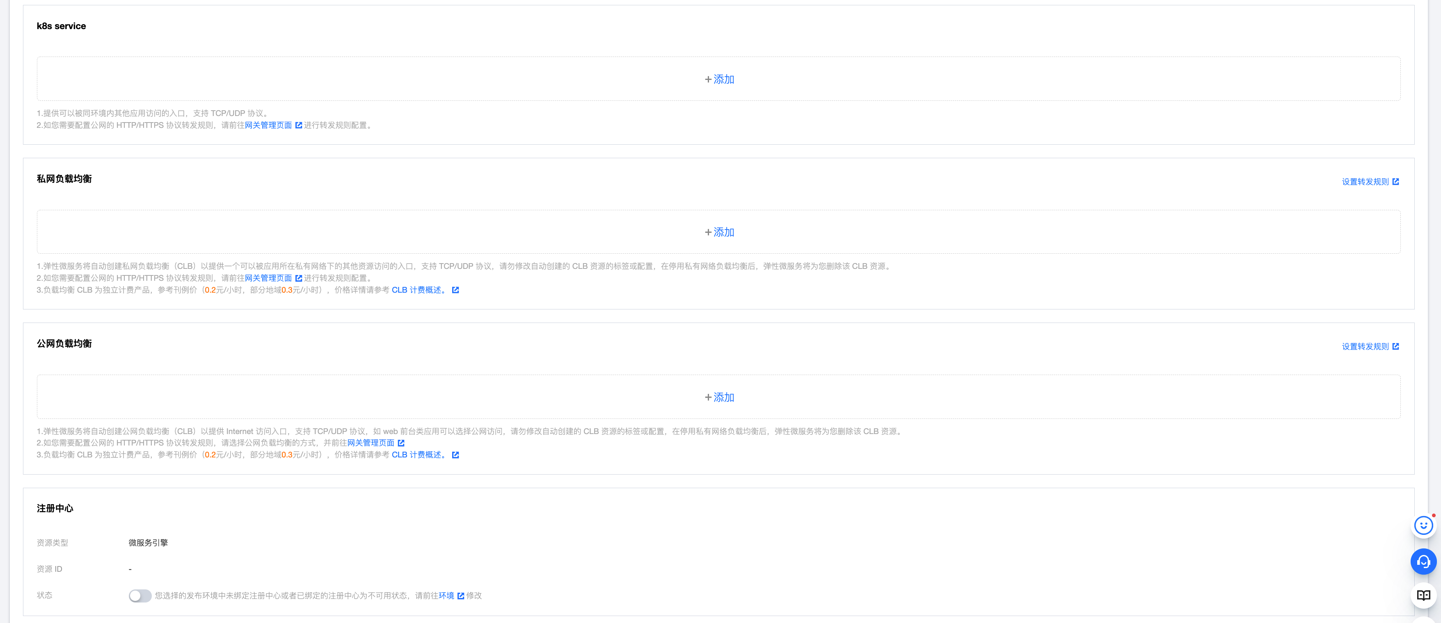Screen dimensions: 1441x623
Task: Click external-link icon after 公网 section 网关管理页面
Action: tap(400, 443)
